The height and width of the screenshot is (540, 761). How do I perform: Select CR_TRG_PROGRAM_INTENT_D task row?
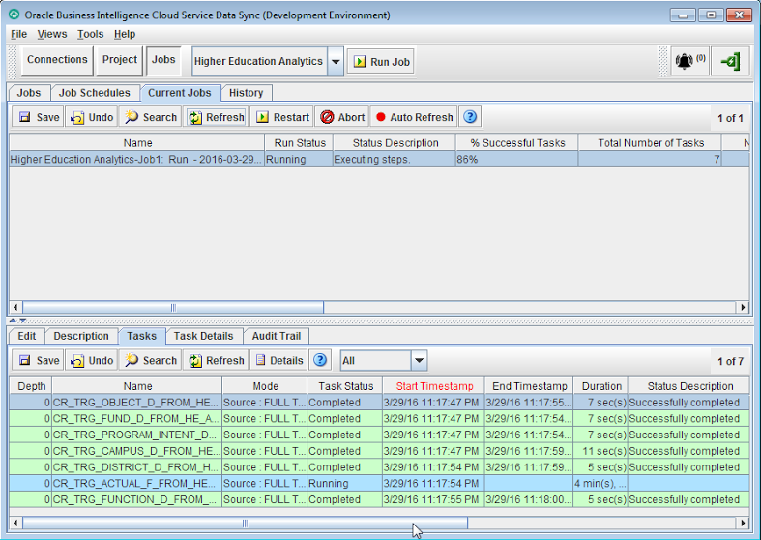point(378,435)
